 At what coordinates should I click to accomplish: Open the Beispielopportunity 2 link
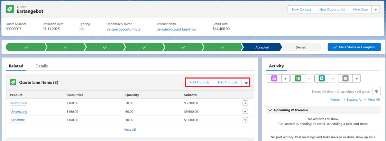(123, 29)
